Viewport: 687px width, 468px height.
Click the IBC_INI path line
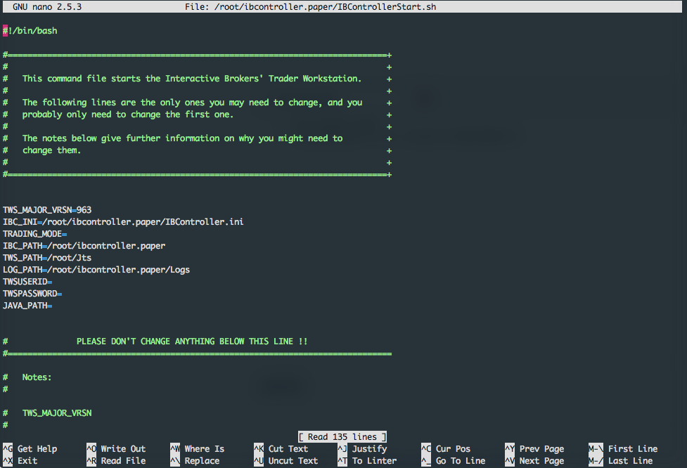[123, 221]
